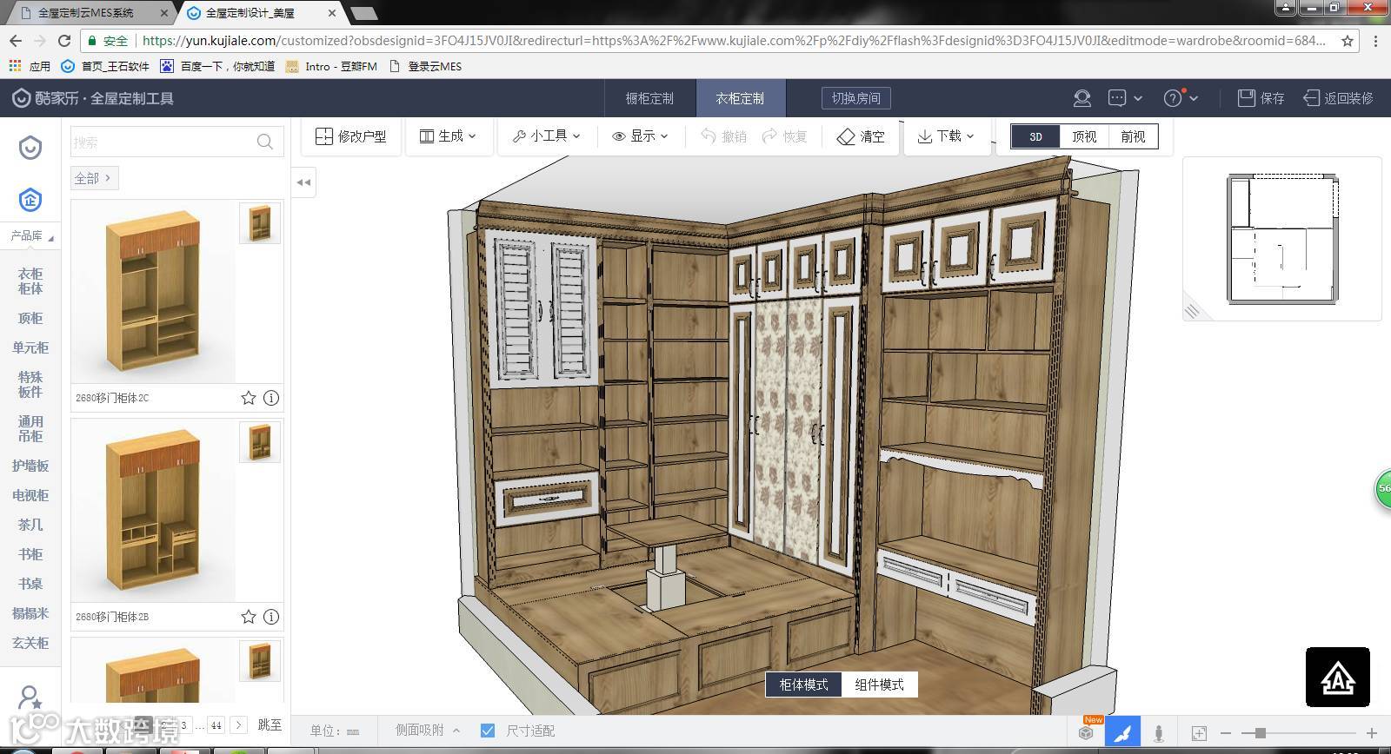The height and width of the screenshot is (754, 1391).
Task: Show info for 2680移门柜体2B
Action: (271, 617)
